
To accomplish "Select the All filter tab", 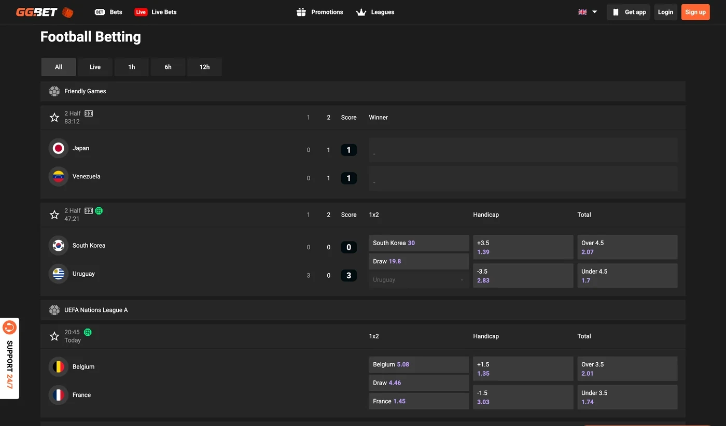I will (x=59, y=67).
